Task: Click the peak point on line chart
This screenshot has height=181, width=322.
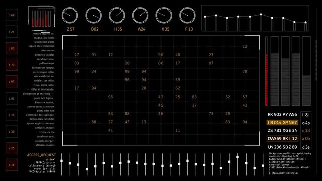Action: click(261, 15)
